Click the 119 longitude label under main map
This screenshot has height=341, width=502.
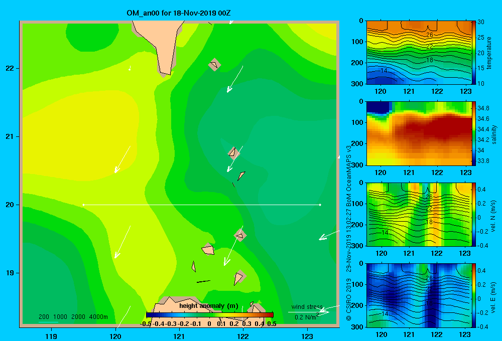pyautogui.click(x=51, y=336)
